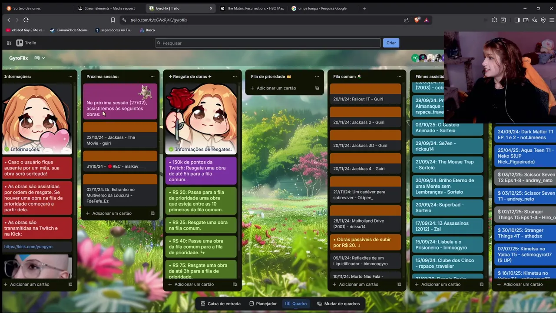This screenshot has width=556, height=313.
Task: Create from template in Informações list
Action: click(x=70, y=284)
